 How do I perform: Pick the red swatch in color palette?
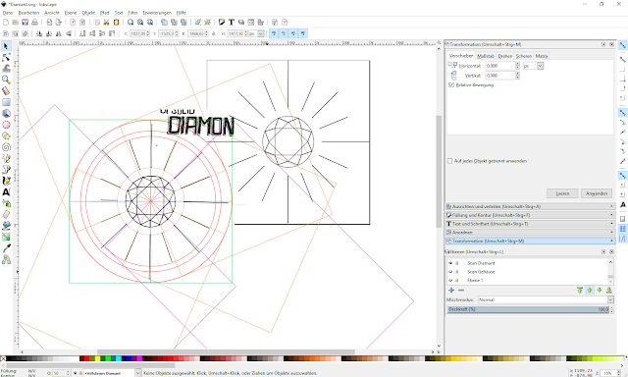(x=87, y=358)
